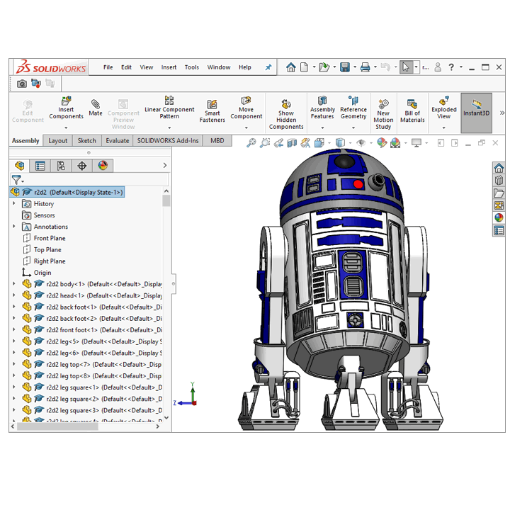Launch Smart Fasteners
This screenshot has height=510, width=510.
[212, 111]
